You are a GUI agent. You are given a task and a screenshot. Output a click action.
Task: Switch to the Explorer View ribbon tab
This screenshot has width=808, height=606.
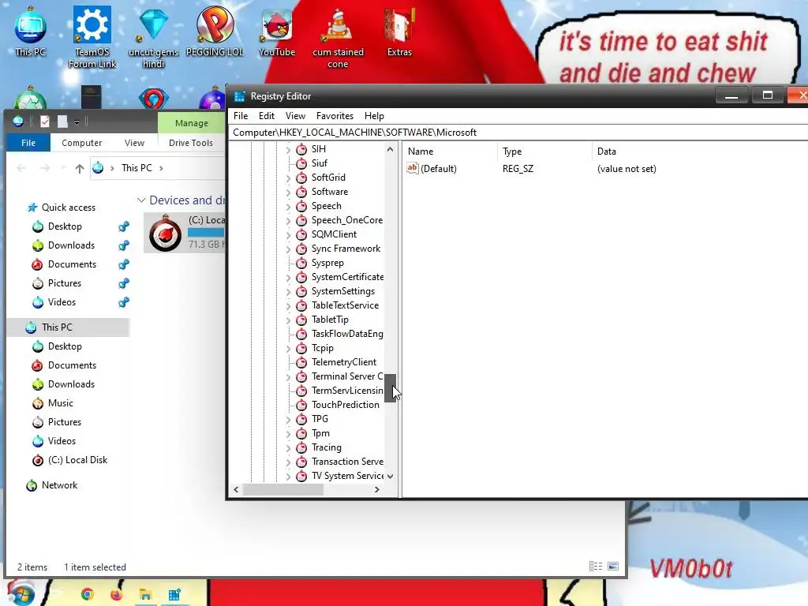pos(134,143)
